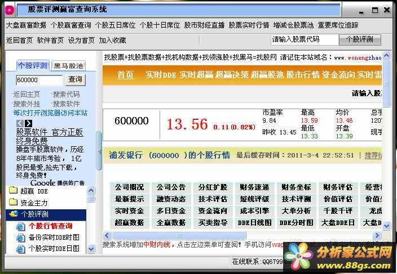Click the previous ad arrow icon

click(20, 123)
